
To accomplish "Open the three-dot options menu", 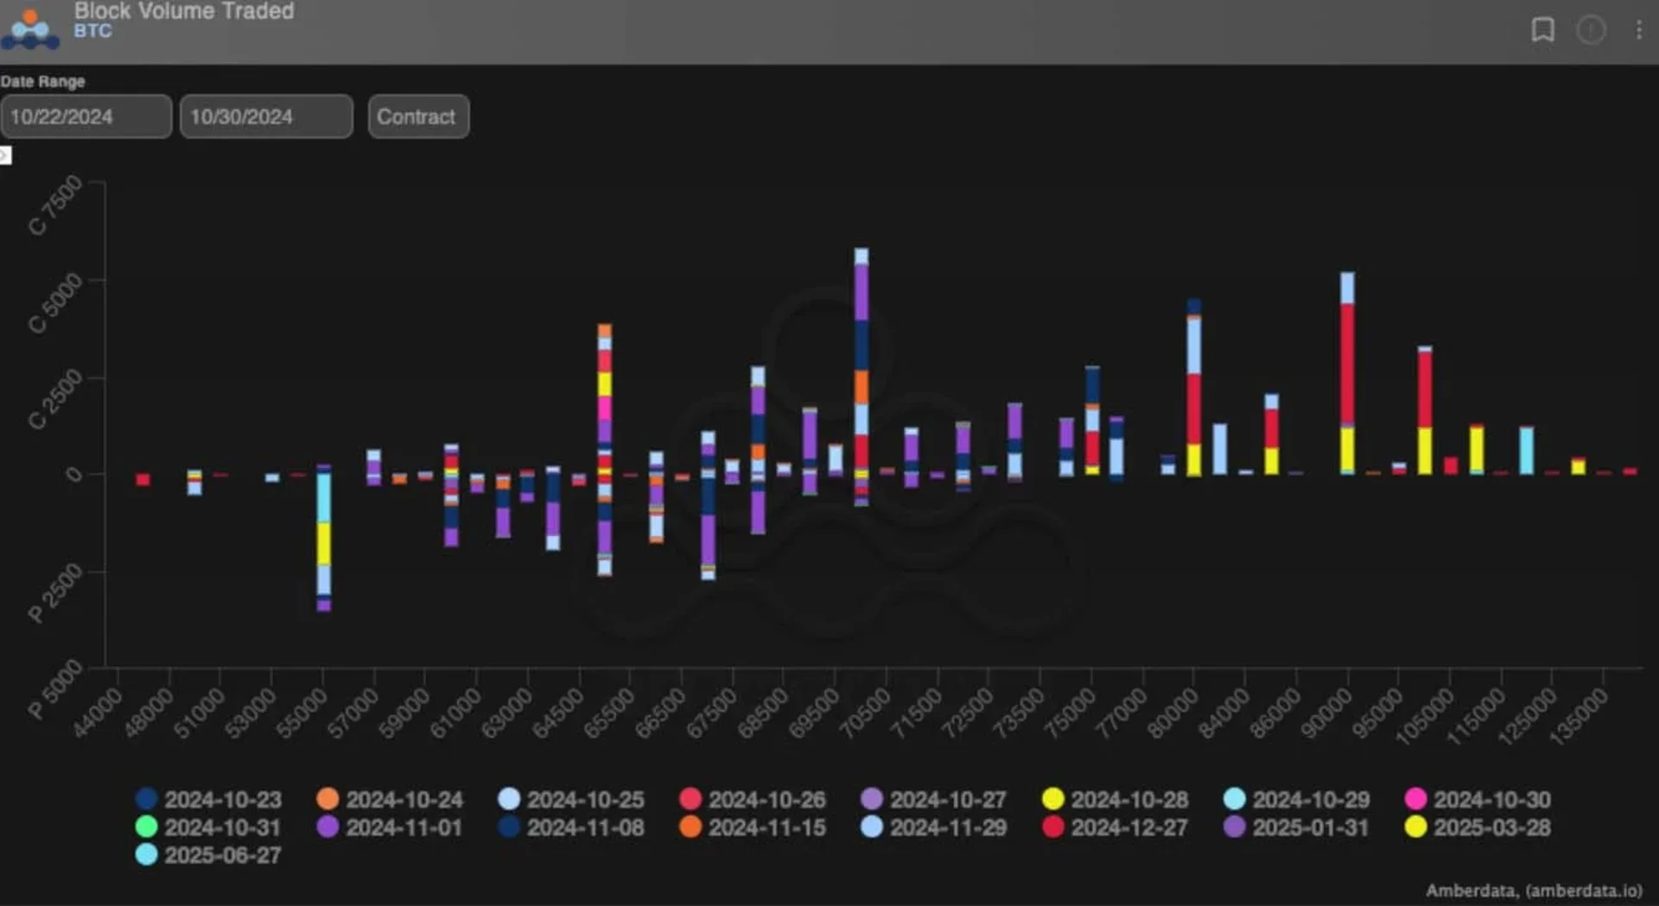I will pos(1639,29).
